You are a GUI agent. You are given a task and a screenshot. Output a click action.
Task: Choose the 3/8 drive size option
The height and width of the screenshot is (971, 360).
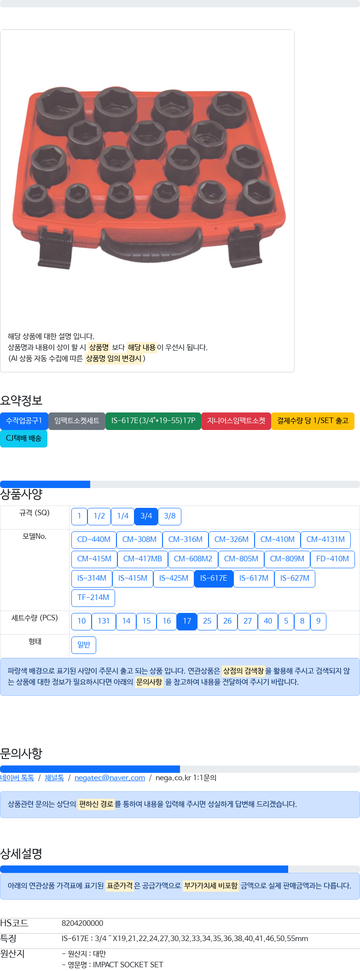(169, 516)
